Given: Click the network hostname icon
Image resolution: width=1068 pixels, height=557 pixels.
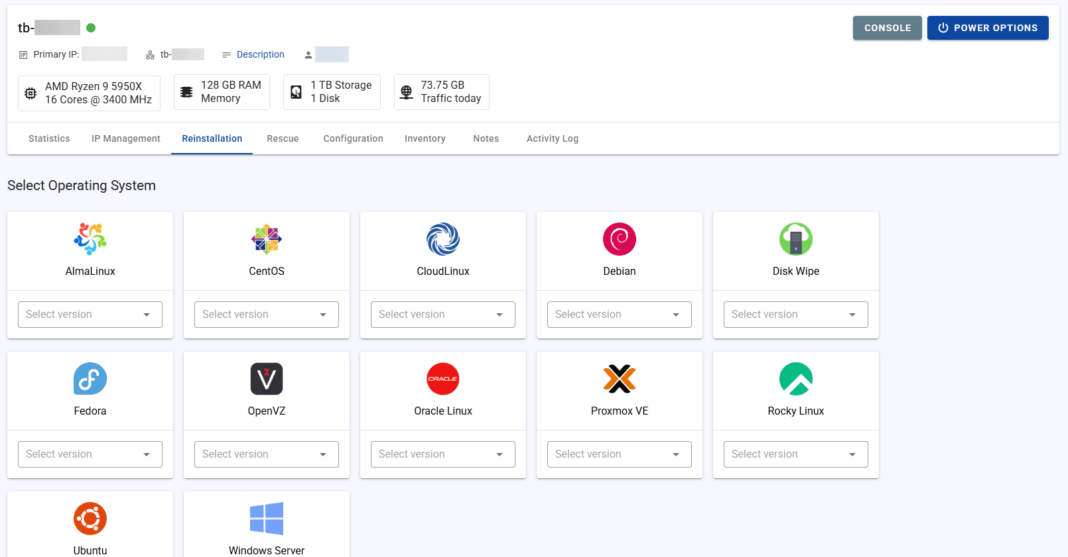Looking at the screenshot, I should (150, 55).
